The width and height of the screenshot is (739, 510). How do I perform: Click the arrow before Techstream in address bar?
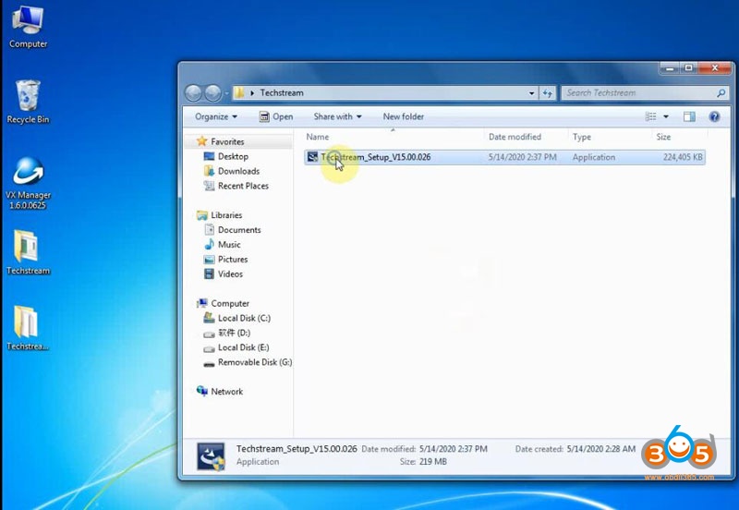(252, 93)
